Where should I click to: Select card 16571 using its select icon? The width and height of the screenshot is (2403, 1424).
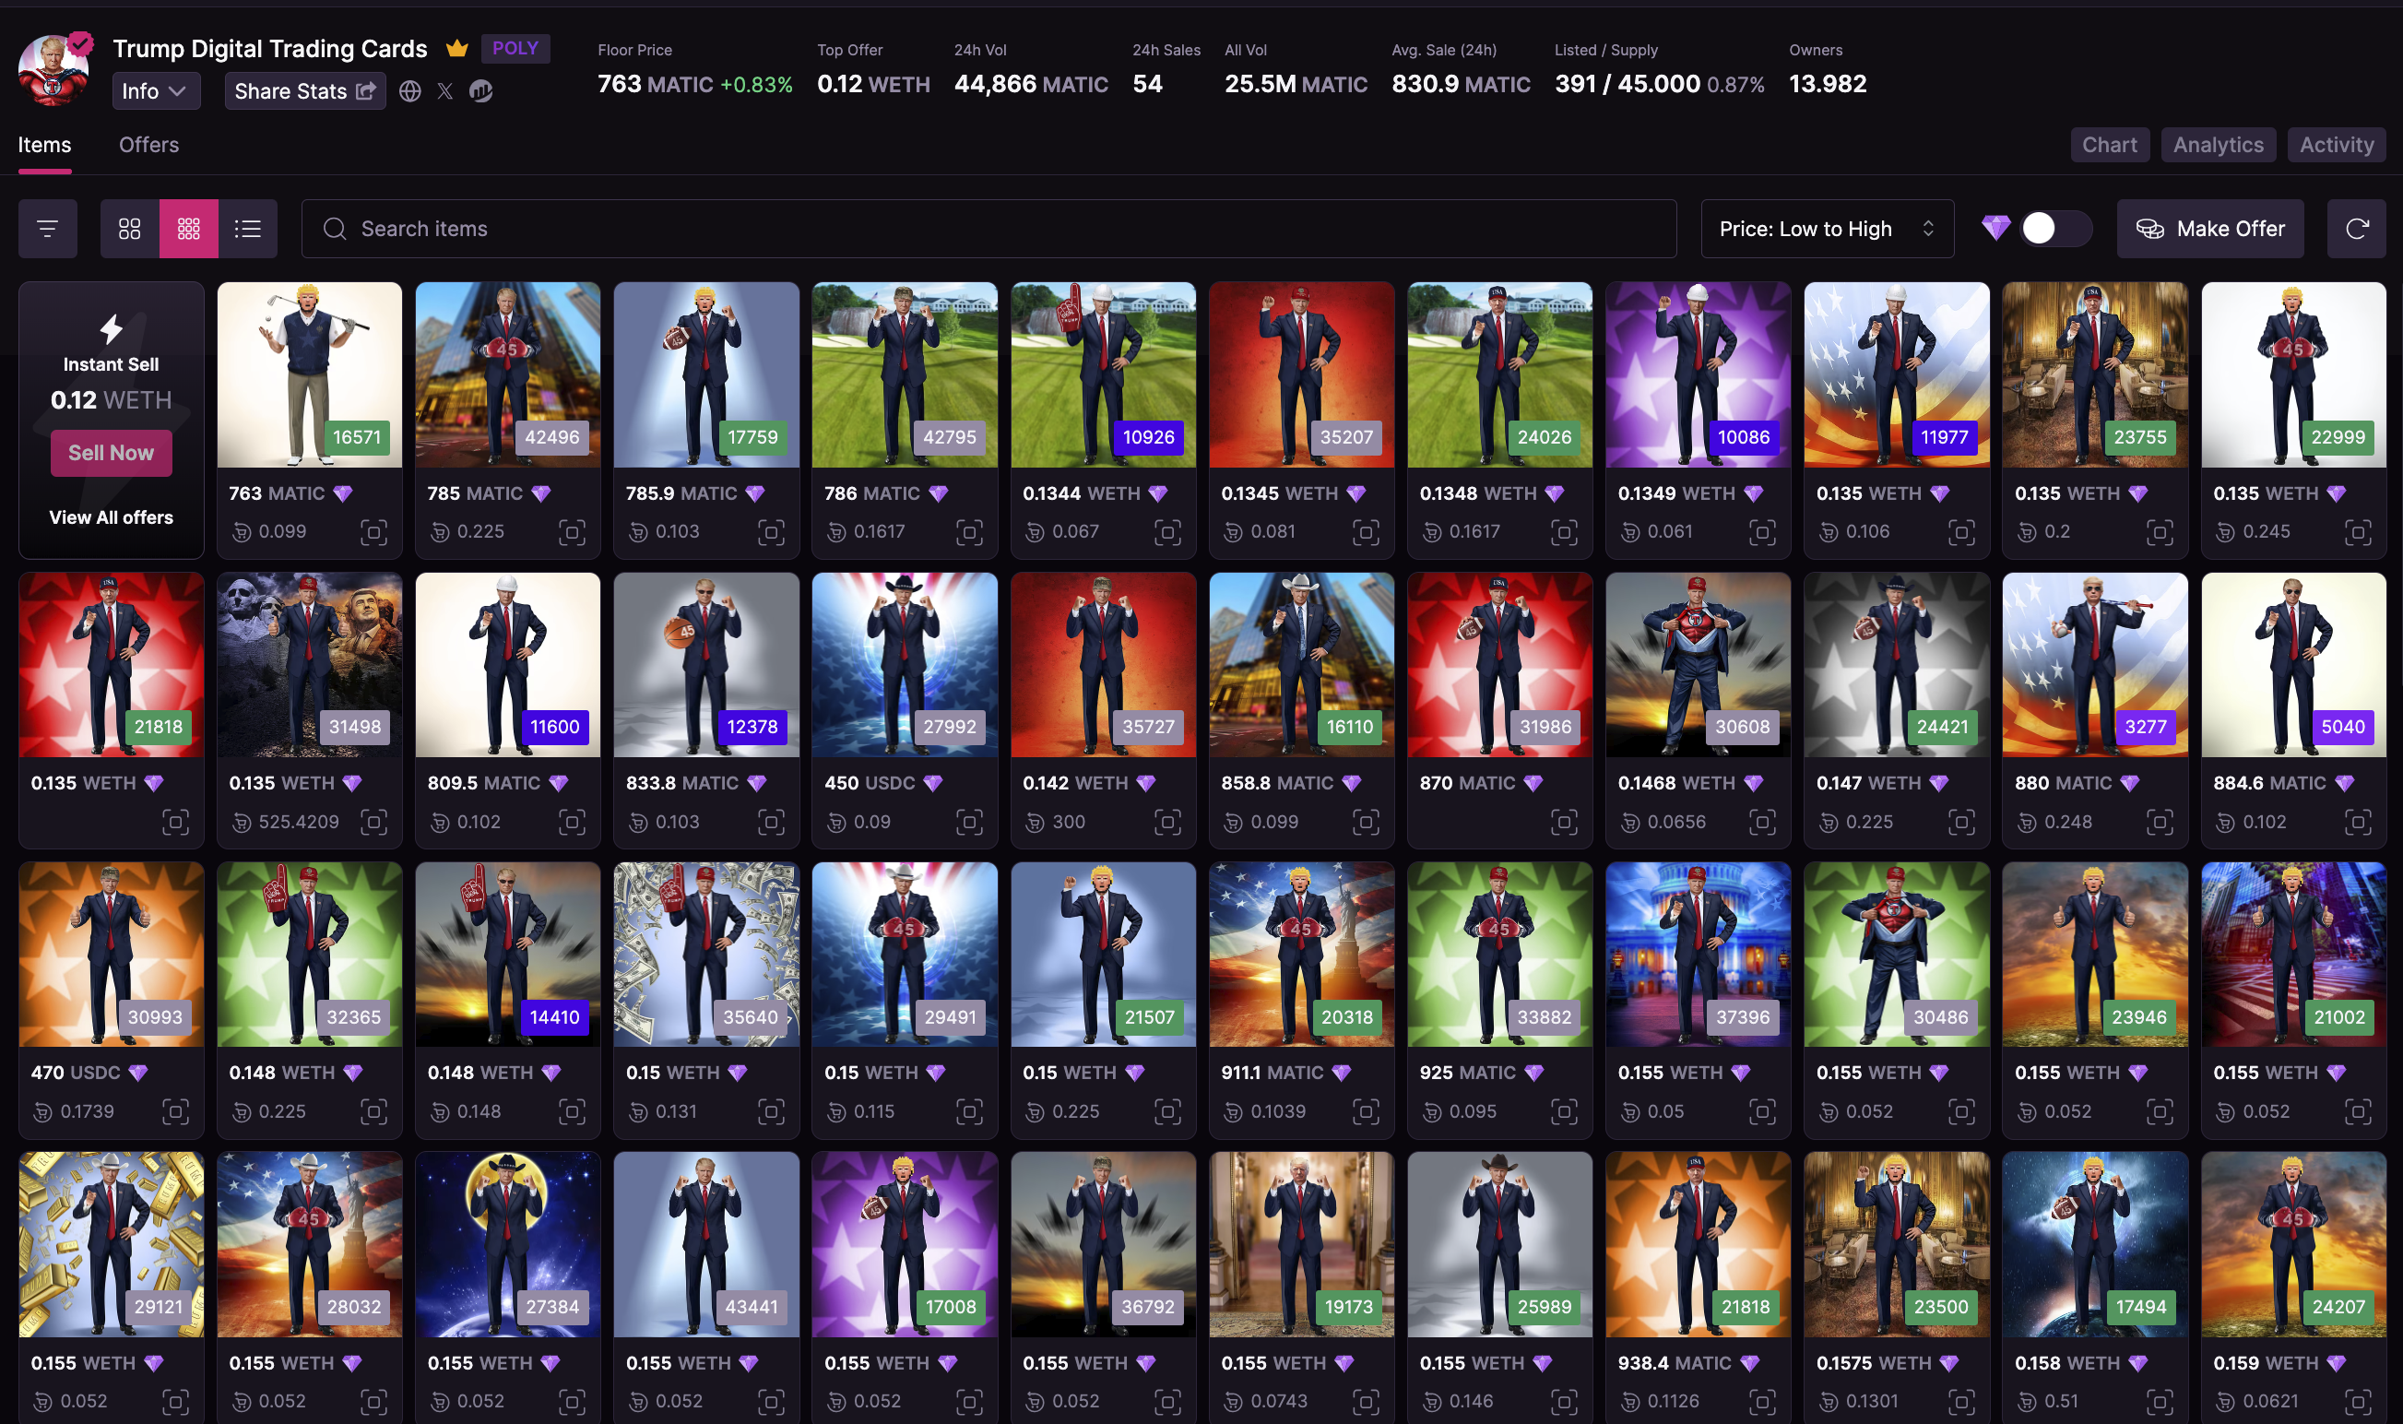point(374,531)
